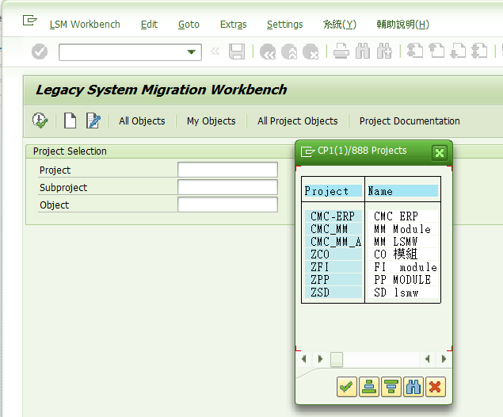This screenshot has width=503, height=417.
Task: Select project ZSD in list
Action: tap(333, 292)
